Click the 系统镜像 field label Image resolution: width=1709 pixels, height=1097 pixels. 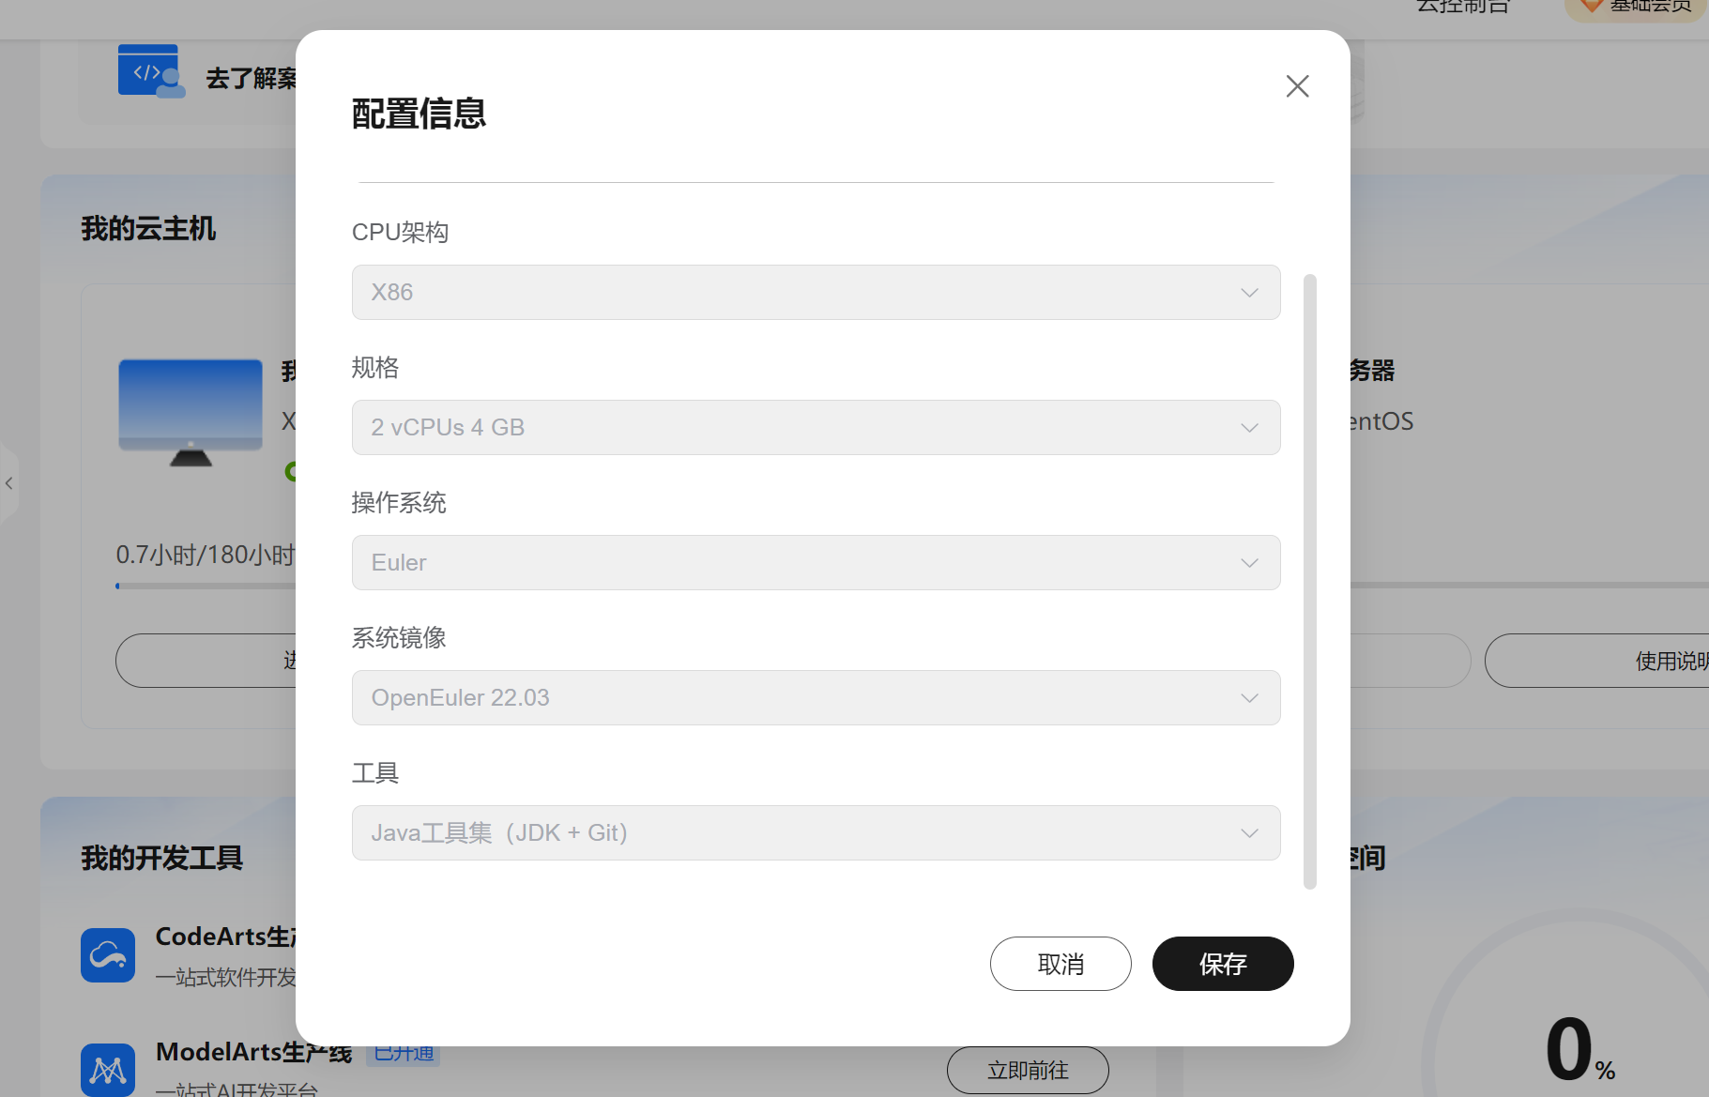click(399, 638)
